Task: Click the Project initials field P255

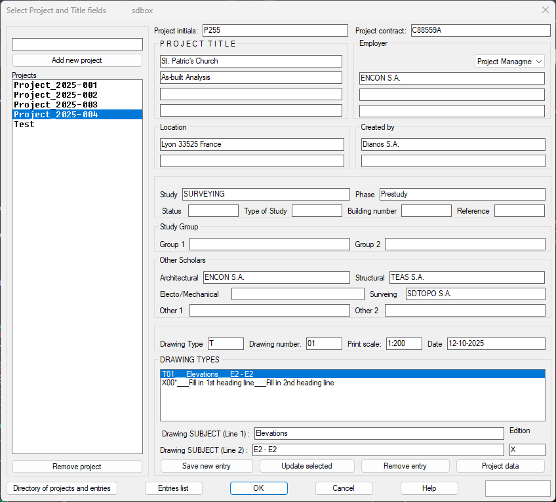Action: click(275, 31)
